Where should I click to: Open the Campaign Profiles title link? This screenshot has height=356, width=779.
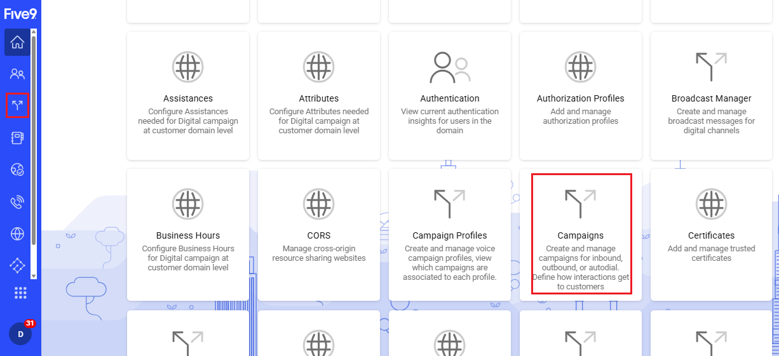point(449,235)
